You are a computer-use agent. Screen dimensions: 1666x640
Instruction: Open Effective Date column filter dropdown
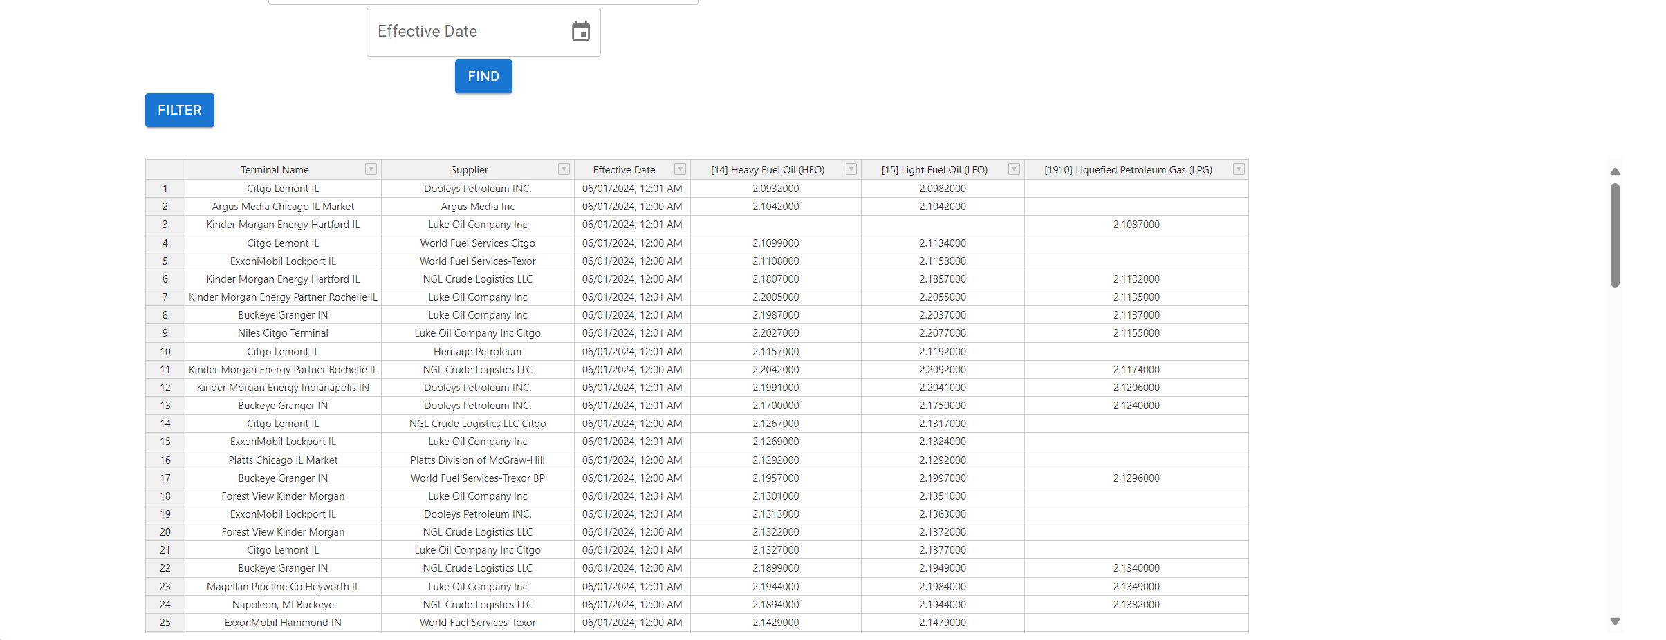[680, 169]
